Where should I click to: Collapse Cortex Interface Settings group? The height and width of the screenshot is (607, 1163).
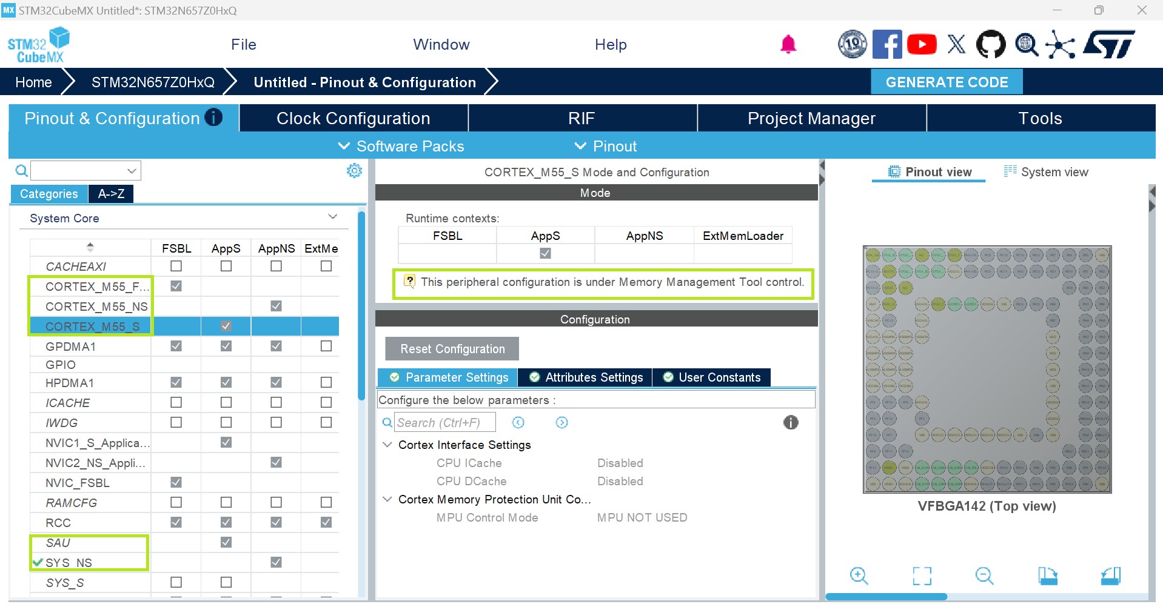pyautogui.click(x=387, y=445)
